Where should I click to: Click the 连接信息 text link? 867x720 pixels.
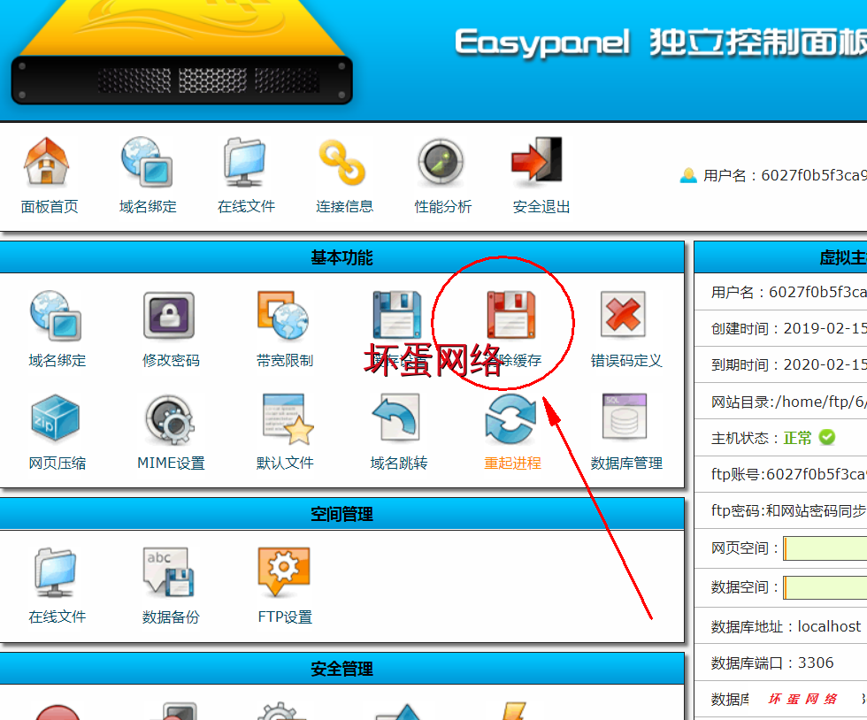pos(344,207)
